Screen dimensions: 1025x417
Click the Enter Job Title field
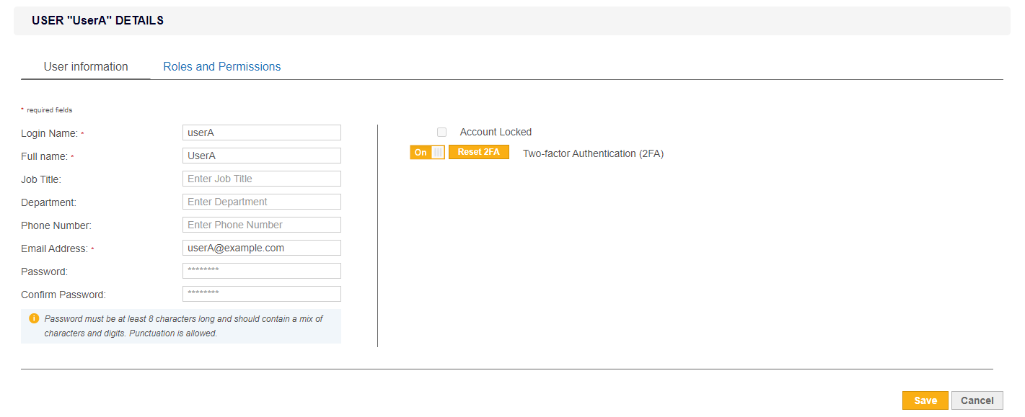(261, 178)
